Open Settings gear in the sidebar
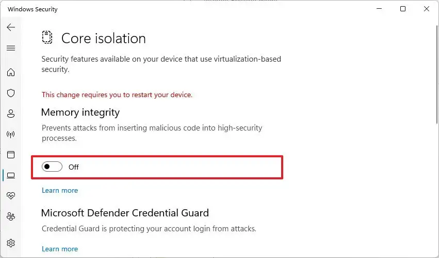Image resolution: width=439 pixels, height=258 pixels. pyautogui.click(x=11, y=243)
